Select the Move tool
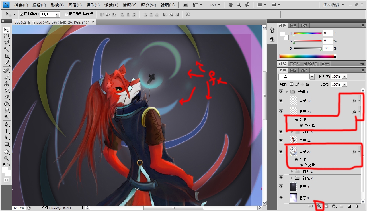Viewport: 367px width, 211px height. (7, 30)
